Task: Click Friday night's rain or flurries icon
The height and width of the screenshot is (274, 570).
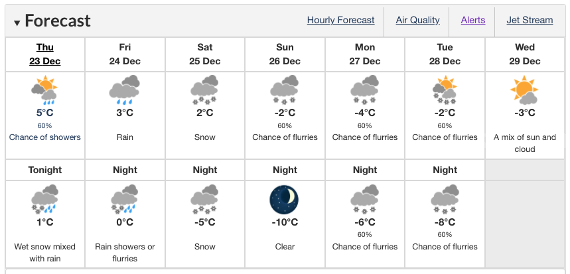Action: pos(125,200)
